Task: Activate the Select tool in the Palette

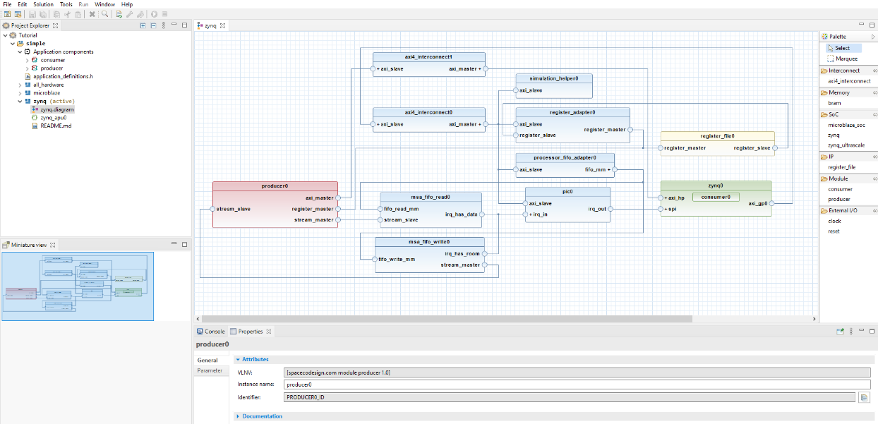Action: 843,47
